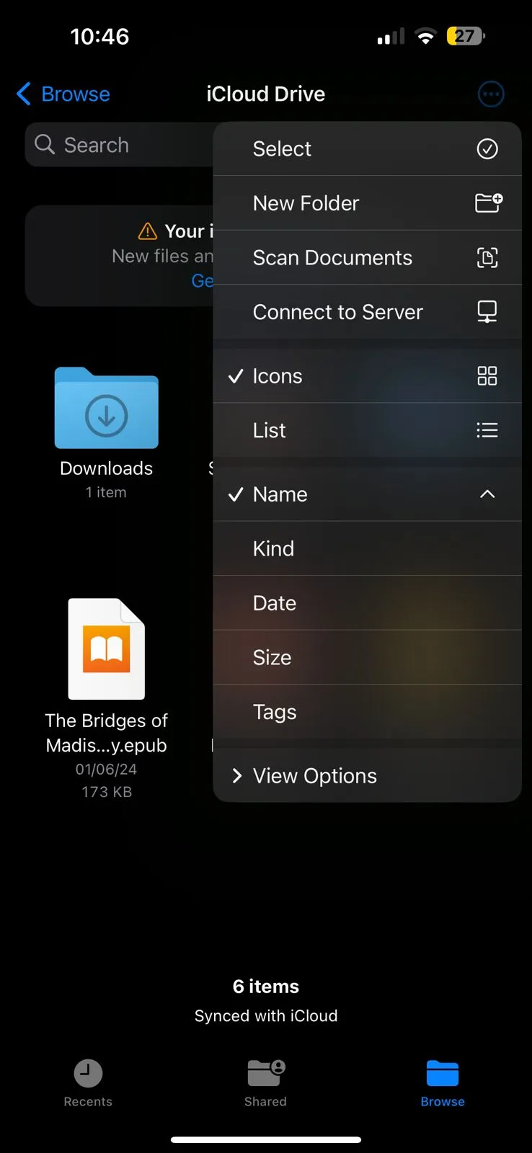Tap the ellipsis more-options icon
Screen dimensions: 532x1153
click(491, 94)
